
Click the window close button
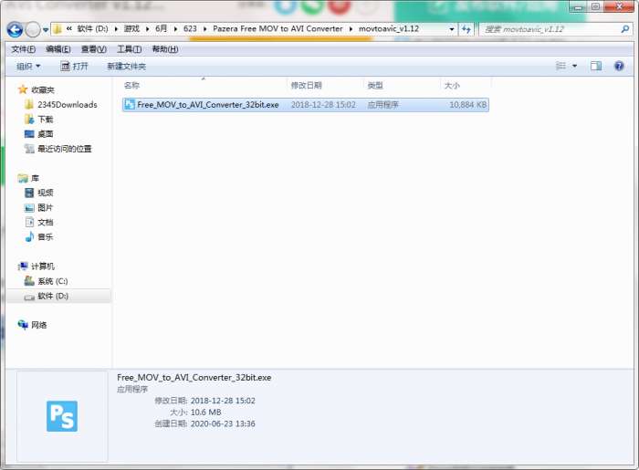coord(620,6)
